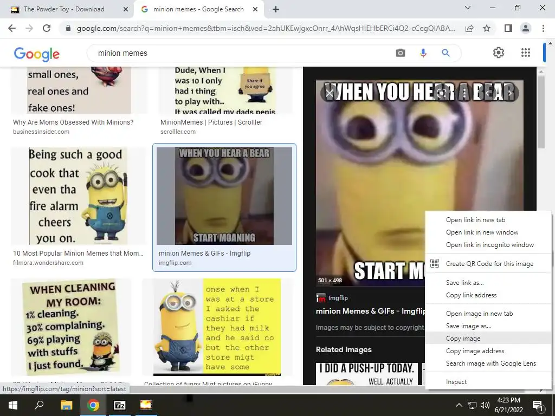555x416 pixels.
Task: Open File Explorer from the taskbar
Action: tap(66, 405)
